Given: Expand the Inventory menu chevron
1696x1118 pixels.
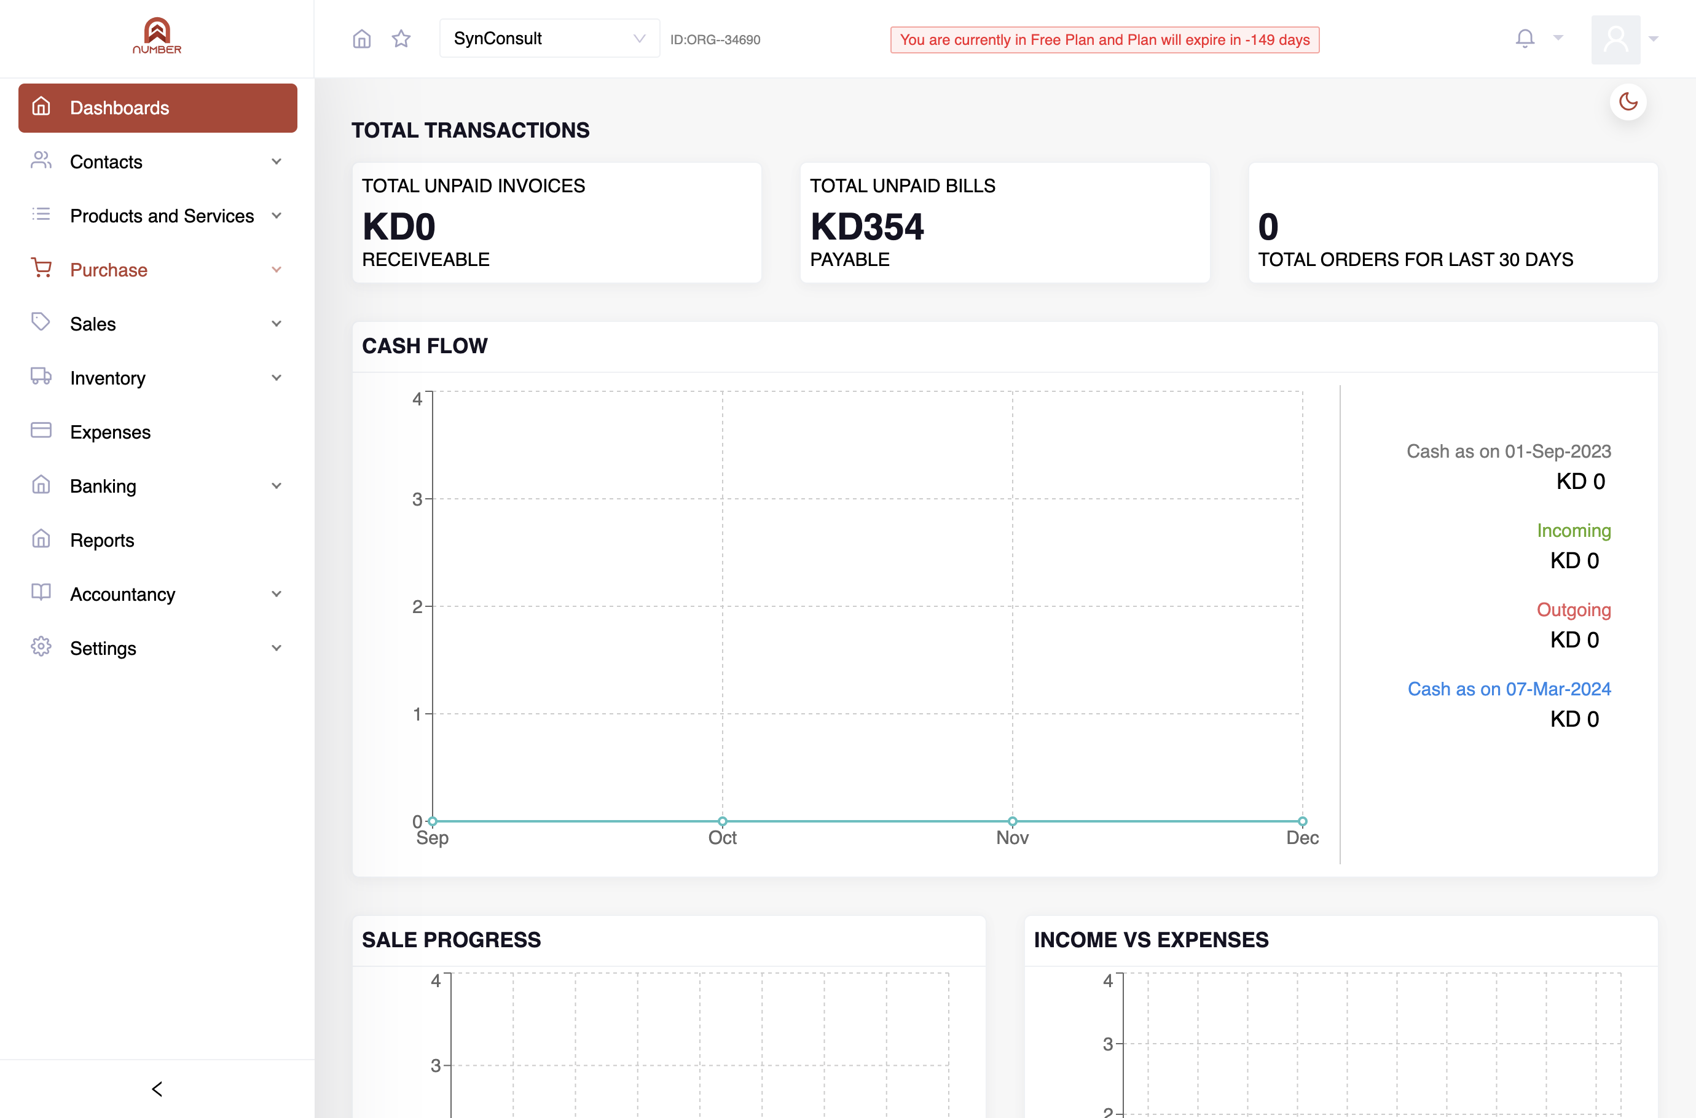Looking at the screenshot, I should [277, 378].
